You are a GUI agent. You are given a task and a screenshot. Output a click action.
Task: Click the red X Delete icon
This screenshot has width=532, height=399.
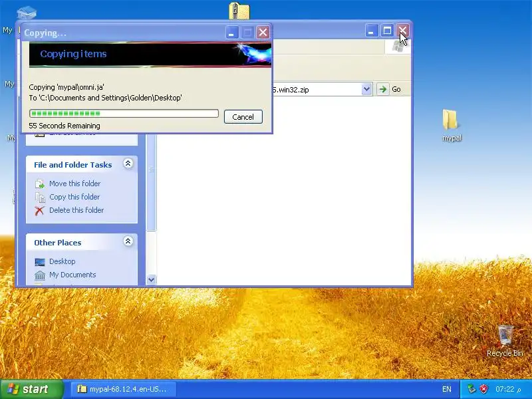tap(39, 211)
